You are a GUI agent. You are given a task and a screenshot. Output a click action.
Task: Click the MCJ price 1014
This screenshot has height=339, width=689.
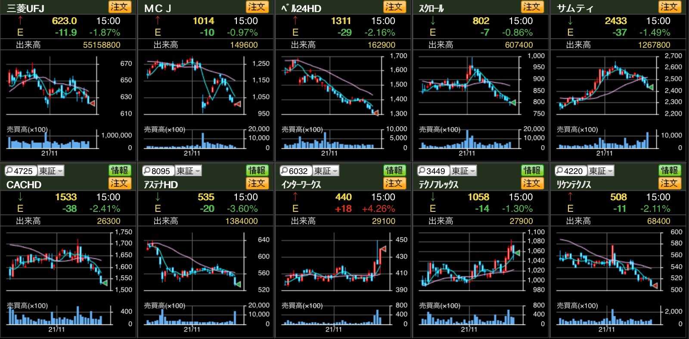(x=203, y=21)
